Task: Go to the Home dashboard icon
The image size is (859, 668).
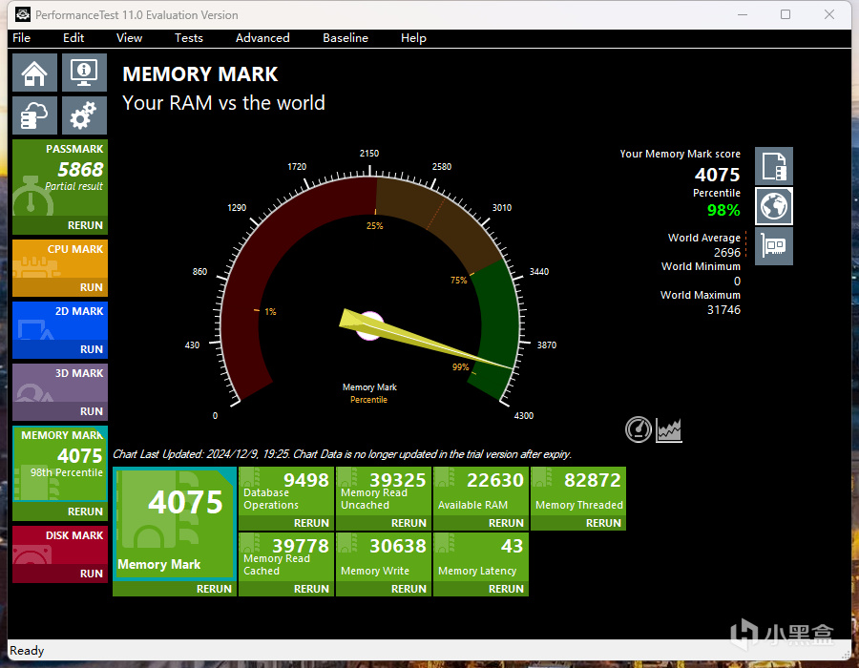Action: 34,73
